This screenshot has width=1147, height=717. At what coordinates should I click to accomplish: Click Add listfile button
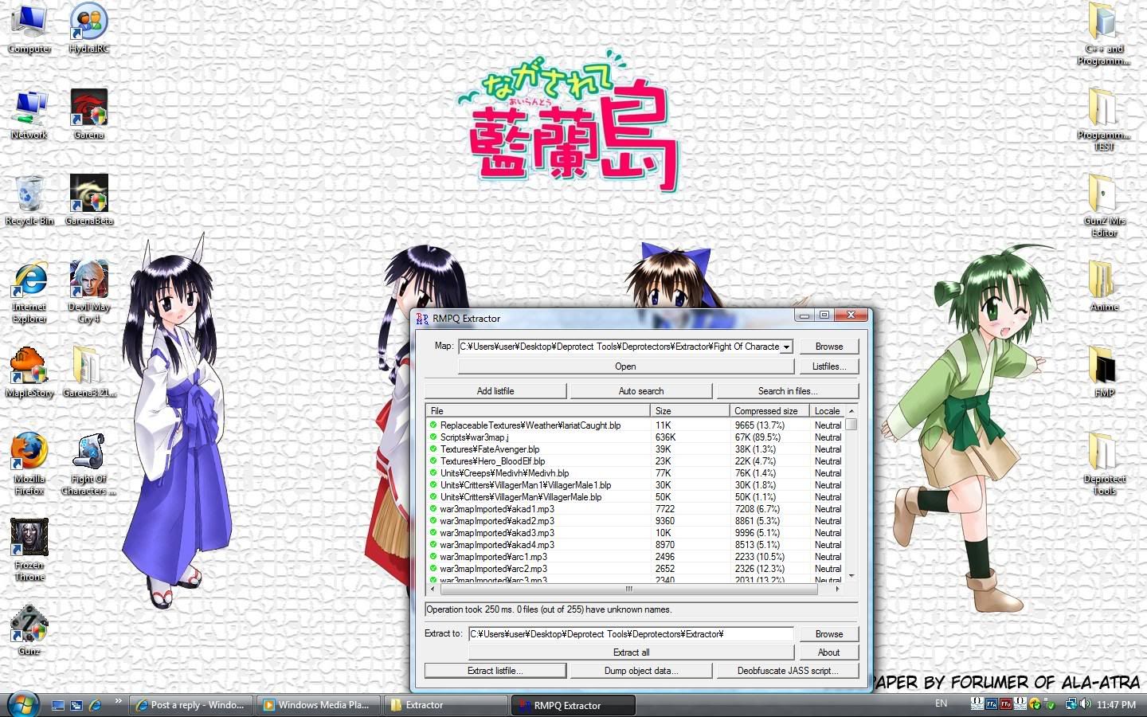coord(495,391)
